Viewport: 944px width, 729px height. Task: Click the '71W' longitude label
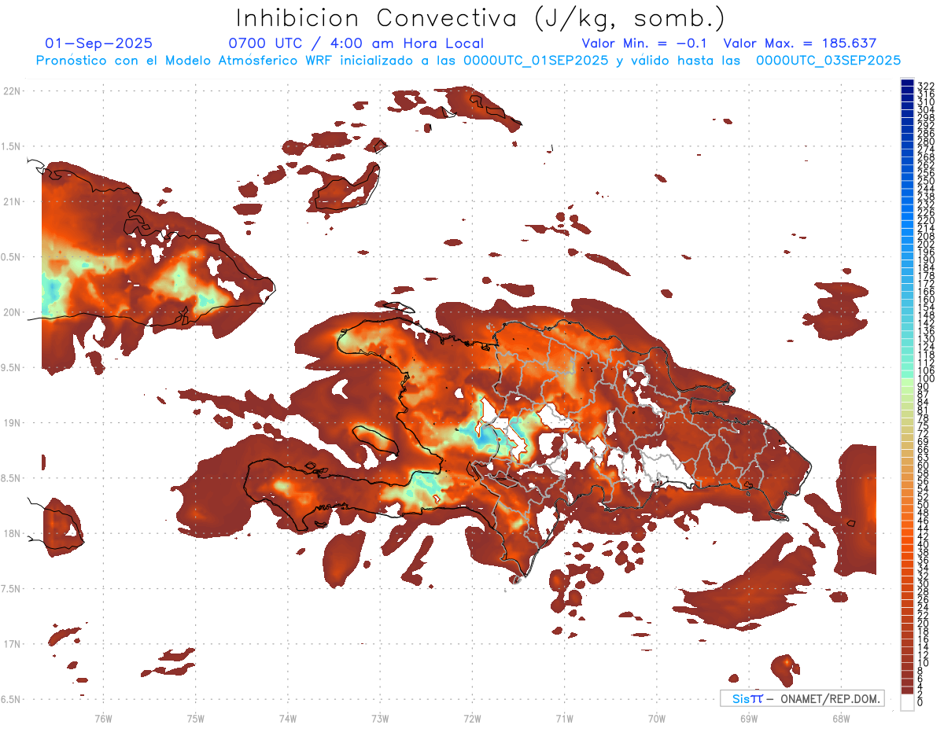[564, 718]
